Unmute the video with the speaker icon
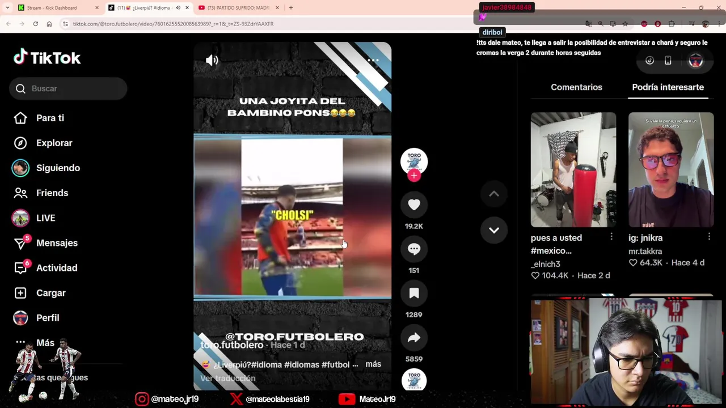 pos(212,61)
